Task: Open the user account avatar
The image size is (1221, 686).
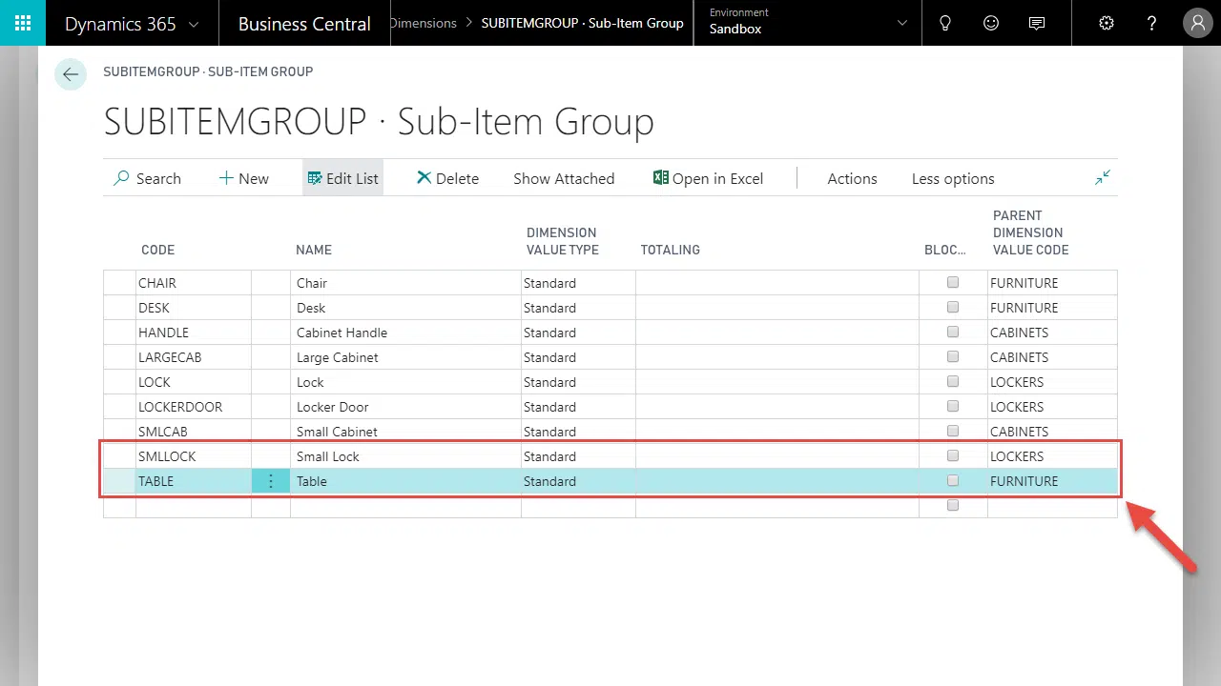Action: click(1197, 23)
